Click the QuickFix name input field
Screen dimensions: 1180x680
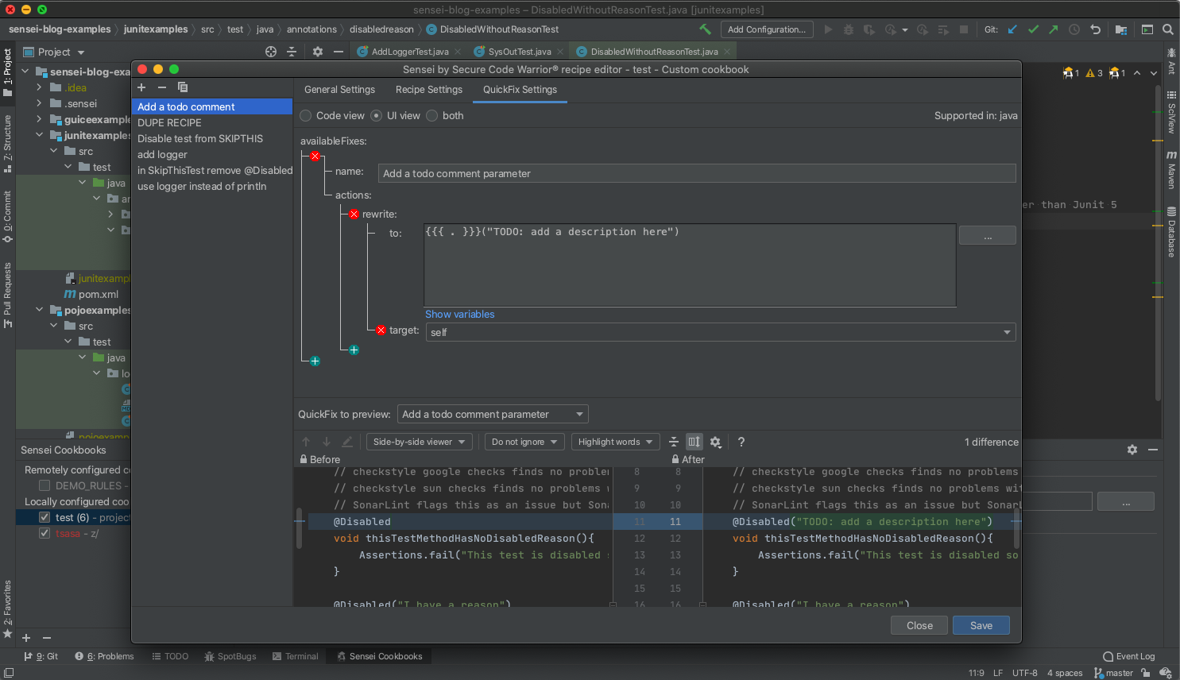pos(696,173)
